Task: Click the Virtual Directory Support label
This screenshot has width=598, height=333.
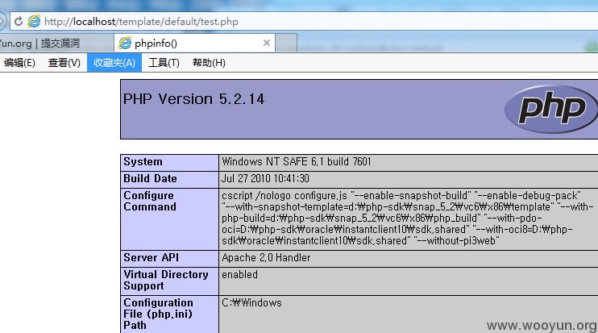Action: point(166,280)
